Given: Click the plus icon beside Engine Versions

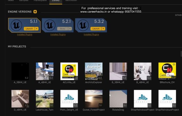Looking at the screenshot, I should click(x=35, y=12).
